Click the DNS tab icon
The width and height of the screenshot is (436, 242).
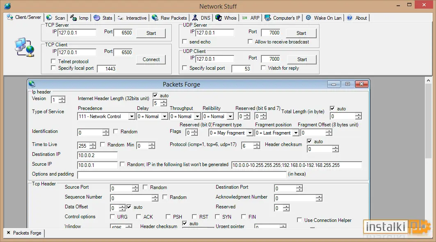196,18
